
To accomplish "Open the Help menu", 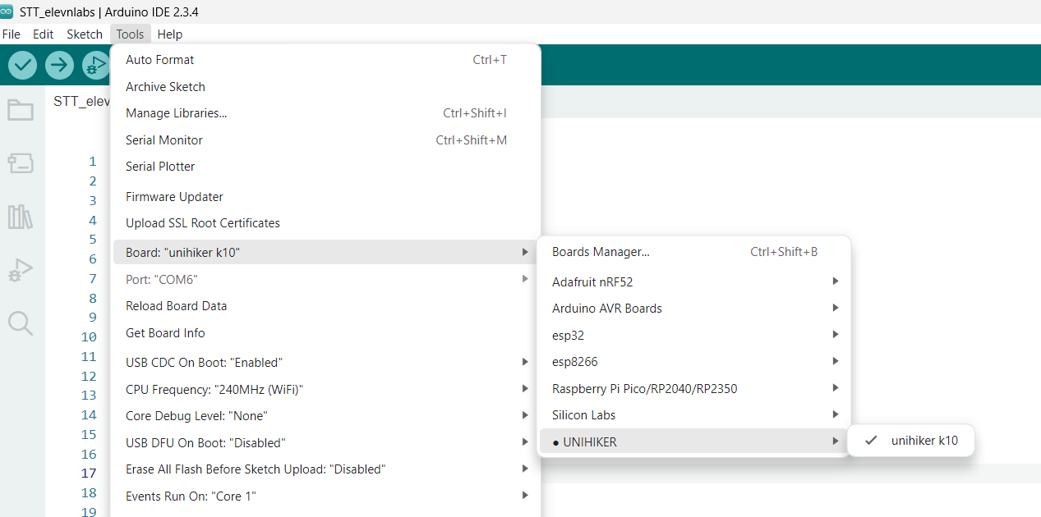I will point(170,34).
